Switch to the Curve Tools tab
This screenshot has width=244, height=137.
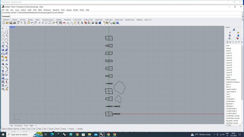pyautogui.click(x=77, y=20)
